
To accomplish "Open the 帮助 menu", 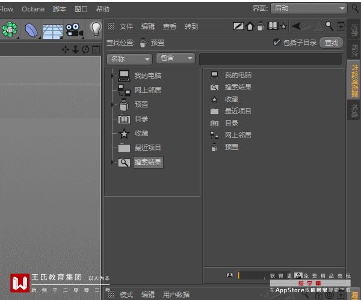I will point(103,9).
